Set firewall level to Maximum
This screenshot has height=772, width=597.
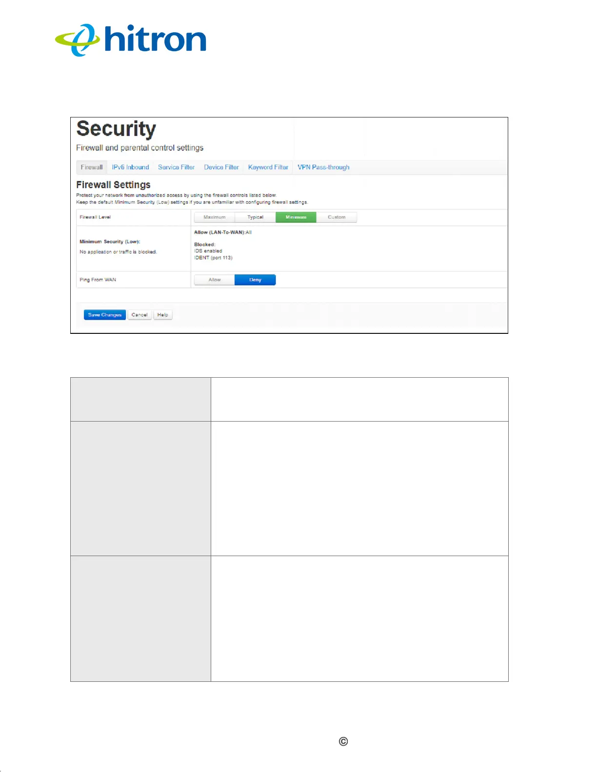pyautogui.click(x=215, y=217)
